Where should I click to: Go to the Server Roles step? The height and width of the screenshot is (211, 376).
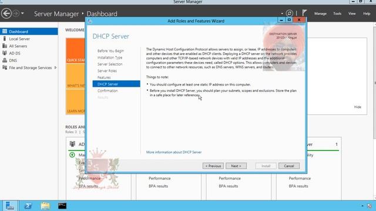(x=107, y=71)
